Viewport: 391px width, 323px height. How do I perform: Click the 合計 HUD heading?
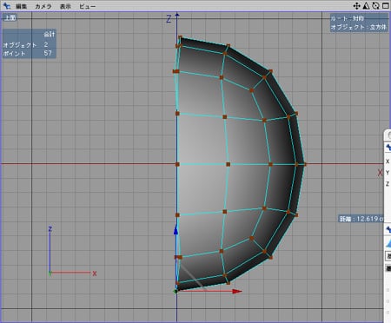coord(50,35)
